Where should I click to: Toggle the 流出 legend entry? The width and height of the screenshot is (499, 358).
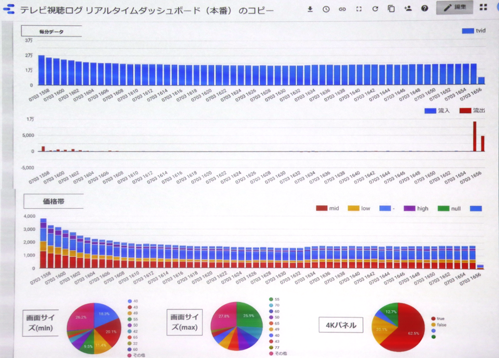pyautogui.click(x=472, y=110)
